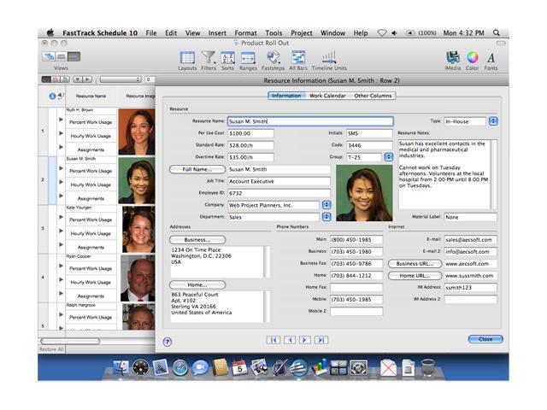Open the Color picker wheel
The height and width of the screenshot is (410, 547).
472,58
